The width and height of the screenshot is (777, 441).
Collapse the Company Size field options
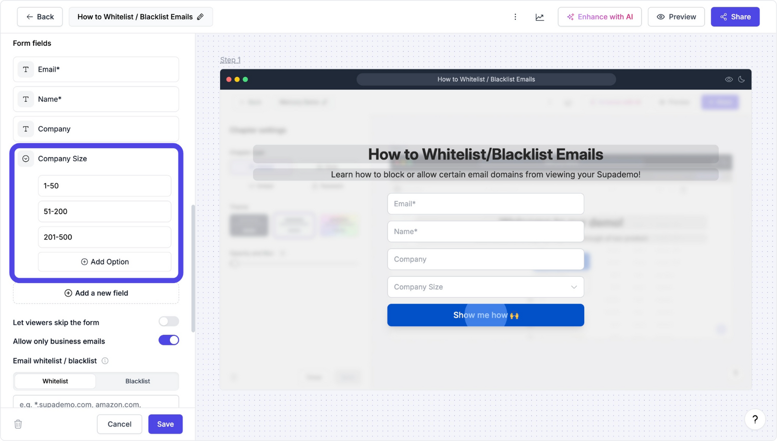(26, 159)
